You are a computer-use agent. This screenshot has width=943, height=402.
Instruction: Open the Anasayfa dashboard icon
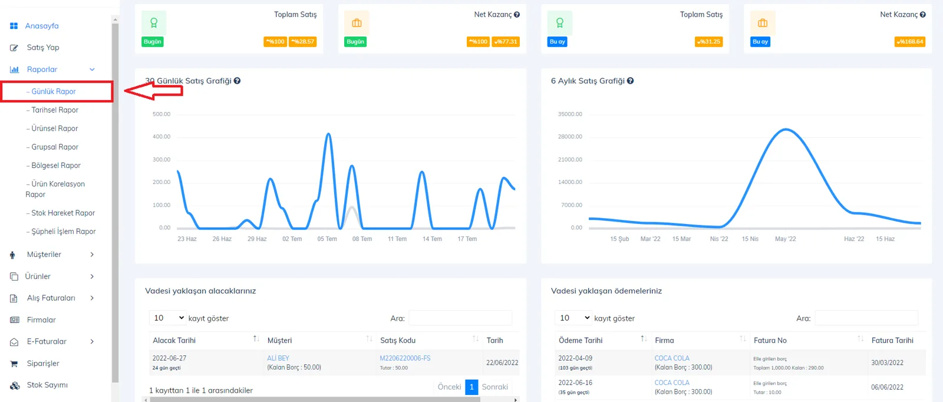[14, 26]
